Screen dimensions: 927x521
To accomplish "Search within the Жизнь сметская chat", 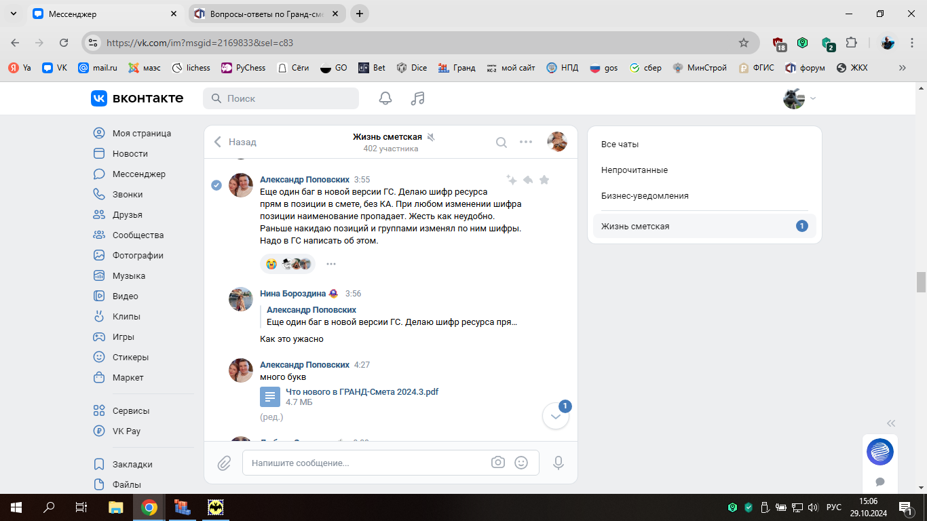I will [x=502, y=142].
